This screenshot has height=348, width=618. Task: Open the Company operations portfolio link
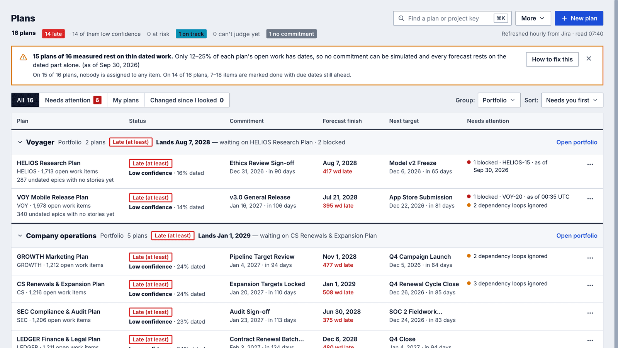[x=577, y=235]
